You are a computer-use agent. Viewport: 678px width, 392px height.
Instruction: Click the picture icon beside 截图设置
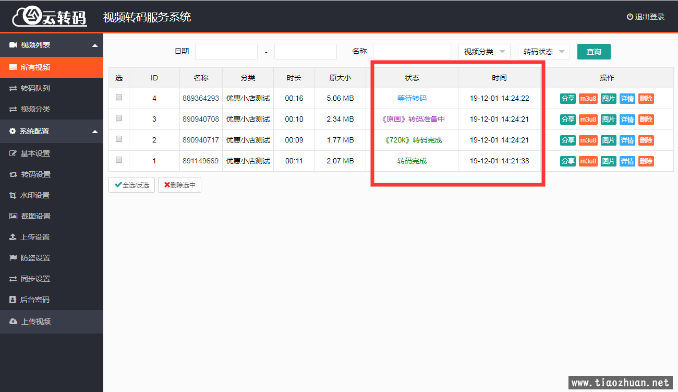pyautogui.click(x=14, y=216)
